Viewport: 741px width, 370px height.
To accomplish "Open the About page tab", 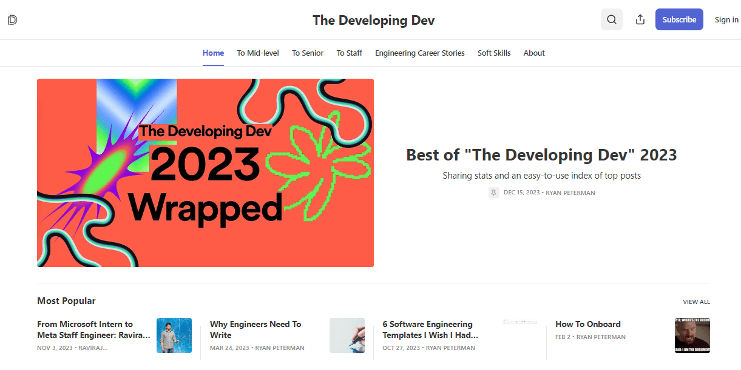I will click(533, 53).
